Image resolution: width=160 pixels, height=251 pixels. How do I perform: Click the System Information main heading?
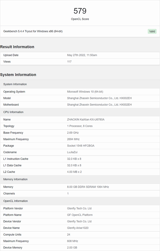coord(18,75)
